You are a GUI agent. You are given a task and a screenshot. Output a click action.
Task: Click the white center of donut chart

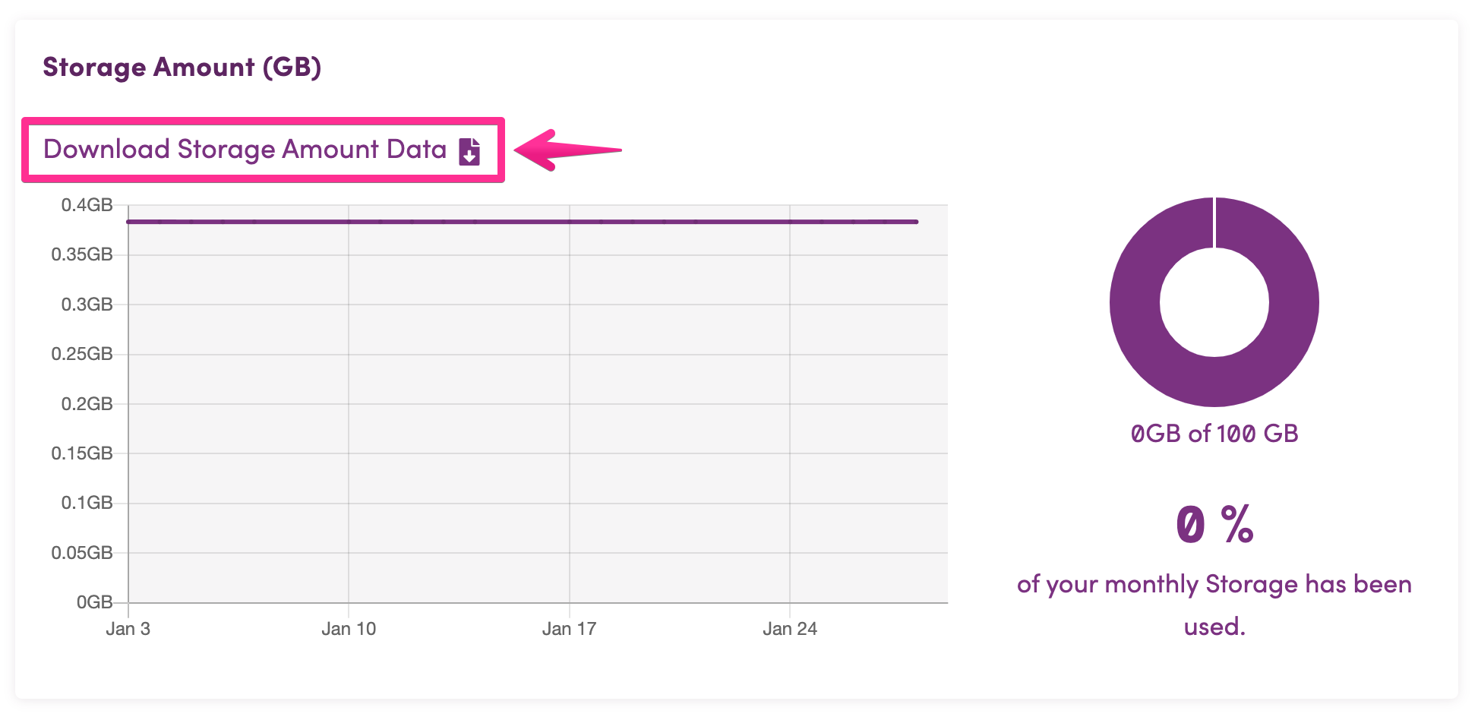(x=1214, y=302)
